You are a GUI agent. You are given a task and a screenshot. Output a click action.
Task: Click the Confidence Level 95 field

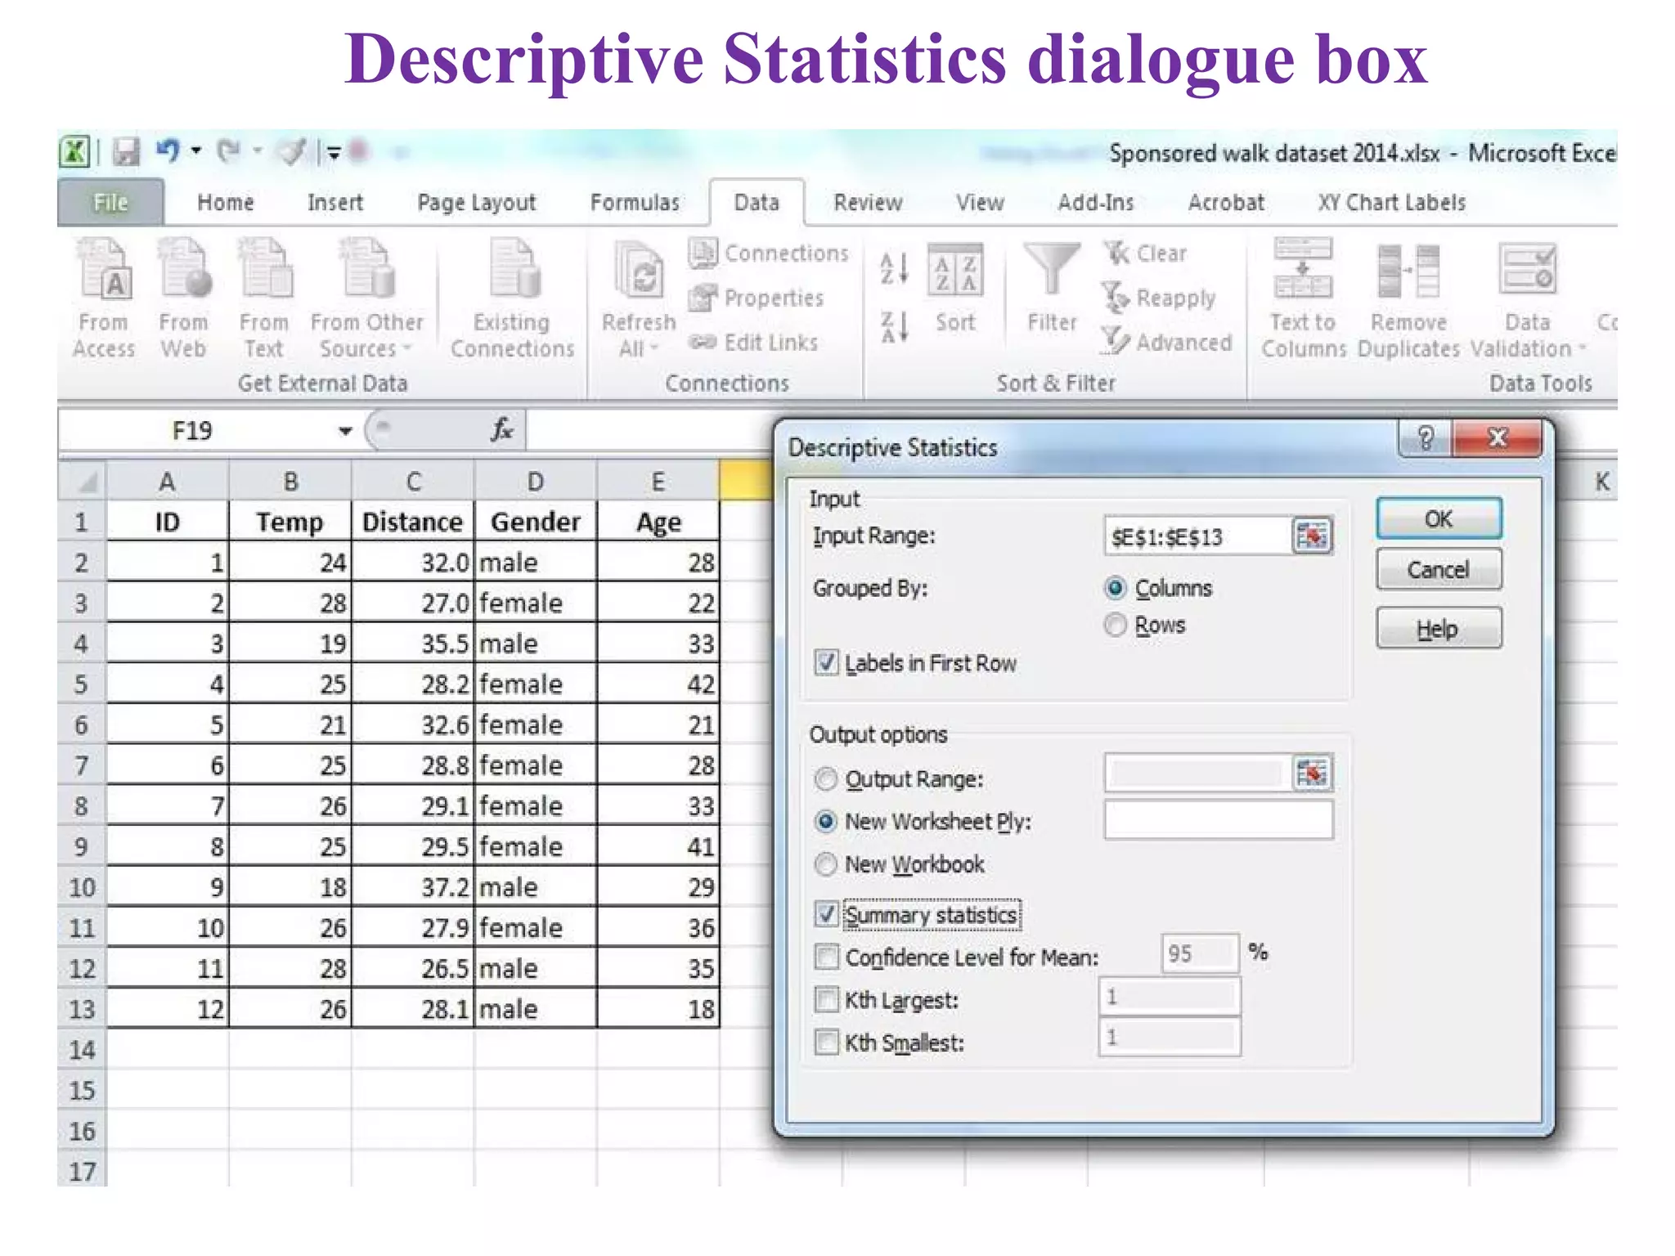click(1199, 953)
